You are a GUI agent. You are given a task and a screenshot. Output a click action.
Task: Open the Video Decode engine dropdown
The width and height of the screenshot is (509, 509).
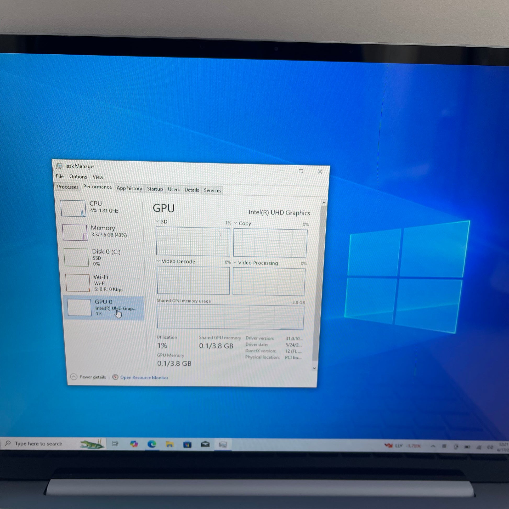click(158, 261)
